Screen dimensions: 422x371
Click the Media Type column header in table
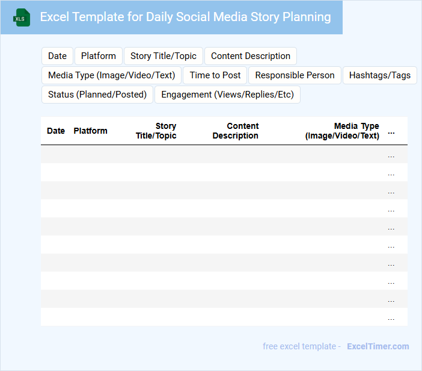click(343, 131)
